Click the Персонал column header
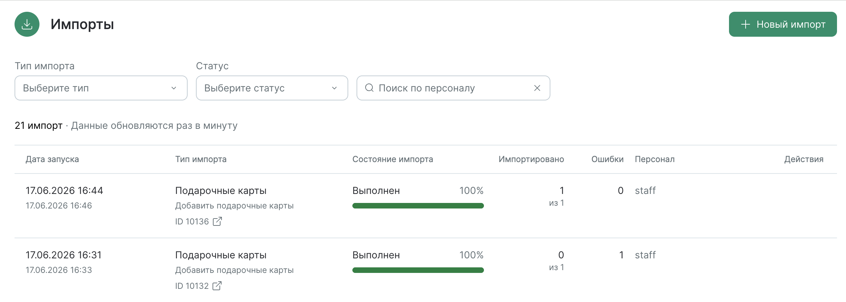 (x=655, y=159)
